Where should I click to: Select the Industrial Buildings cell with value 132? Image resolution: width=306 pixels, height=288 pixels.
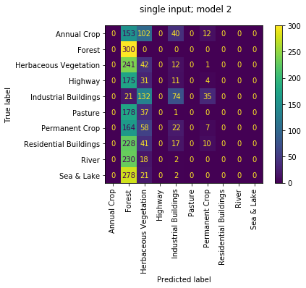click(x=145, y=96)
